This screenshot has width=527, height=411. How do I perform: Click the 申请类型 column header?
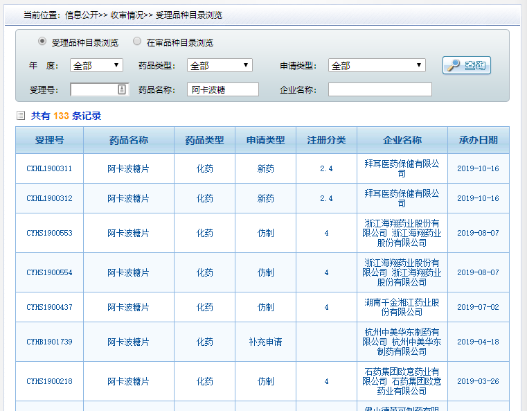265,140
